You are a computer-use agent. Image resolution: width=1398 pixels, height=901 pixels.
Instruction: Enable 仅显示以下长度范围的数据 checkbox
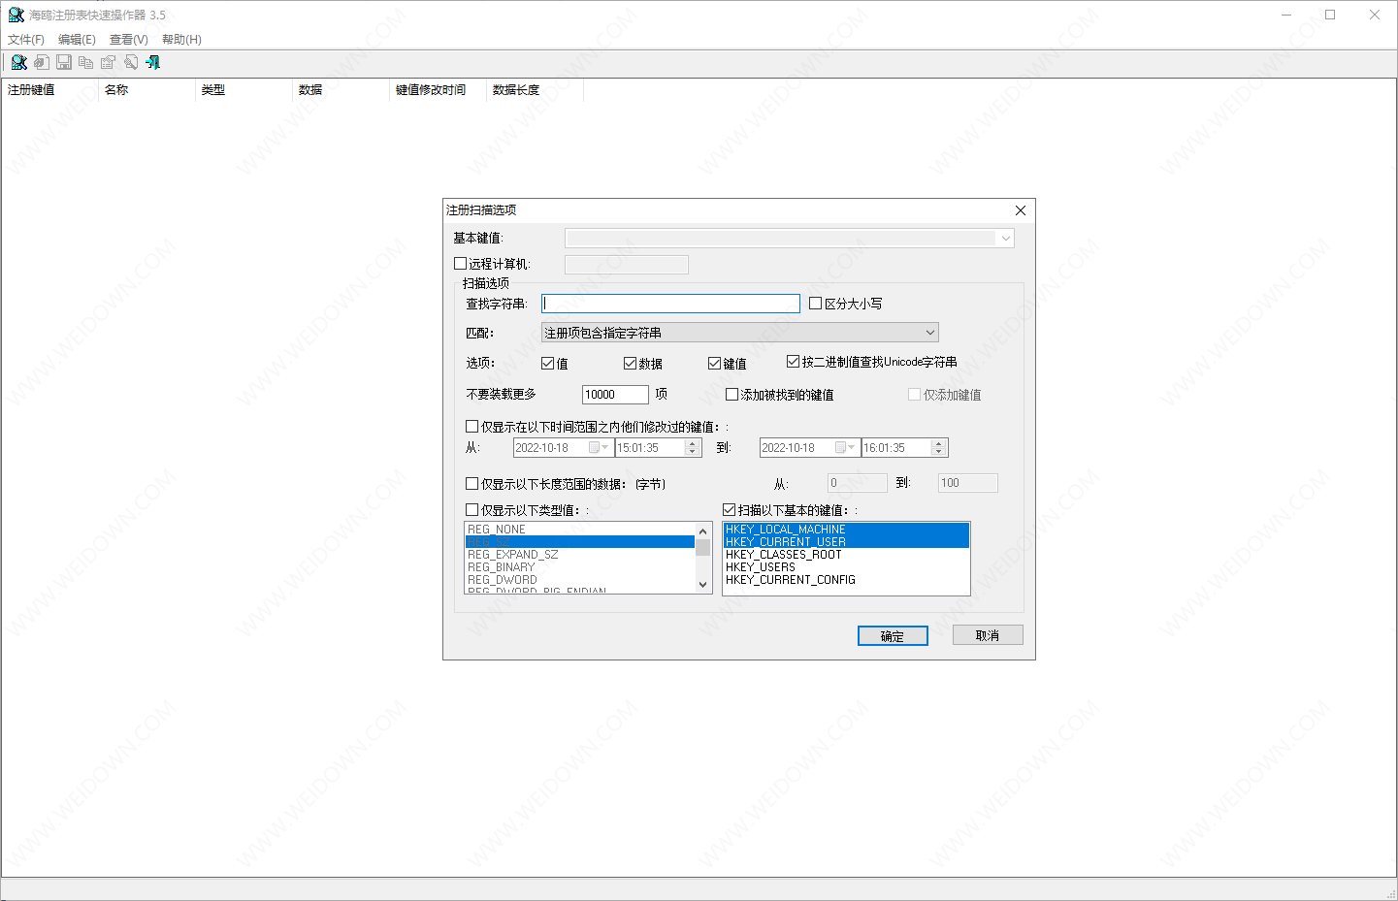pyautogui.click(x=472, y=483)
